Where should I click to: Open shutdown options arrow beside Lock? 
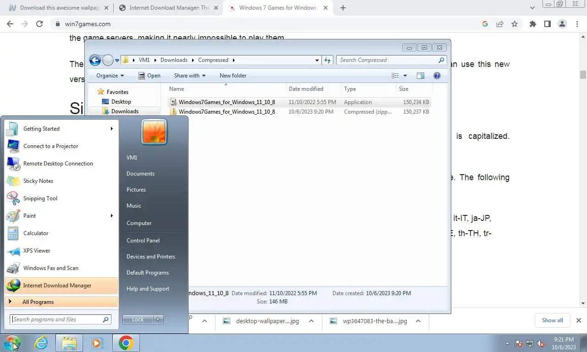pos(158,319)
